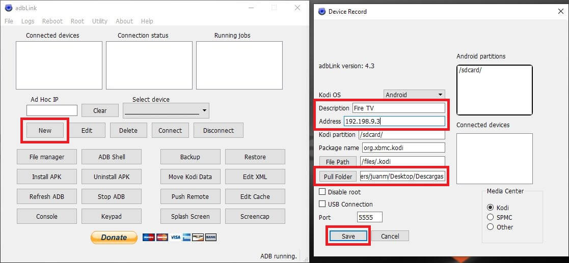Click the Disconnect button

tap(219, 130)
